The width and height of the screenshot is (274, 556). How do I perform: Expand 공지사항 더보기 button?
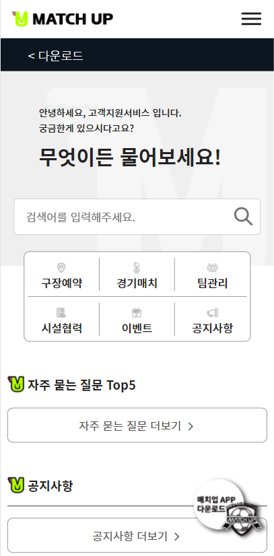137,535
